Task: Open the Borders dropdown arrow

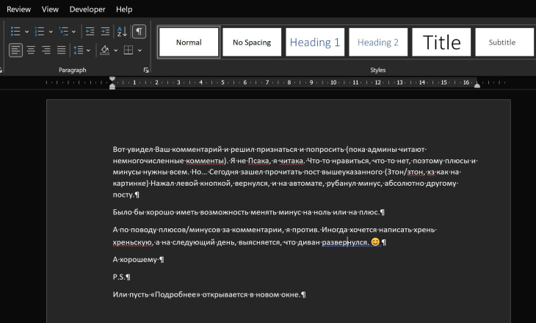Action: 140,51
